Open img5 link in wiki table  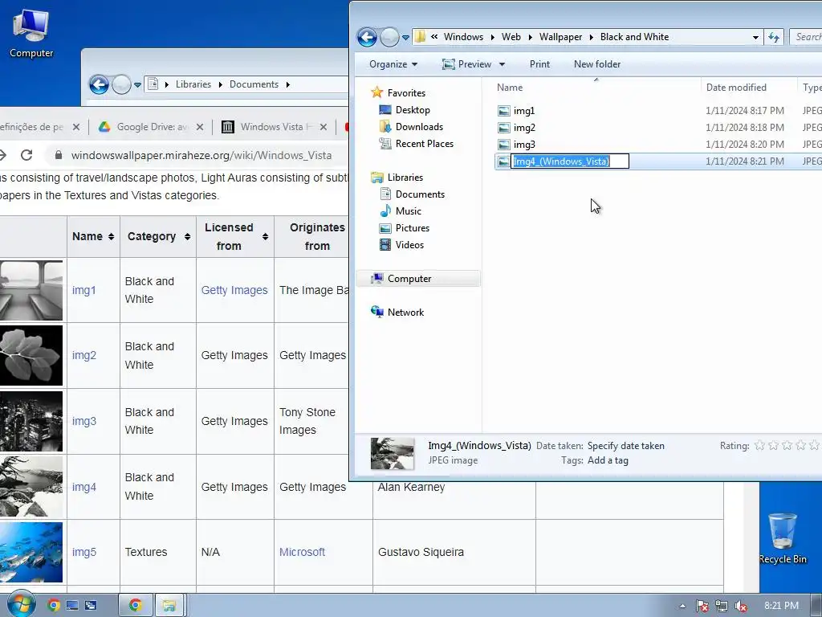click(x=83, y=552)
